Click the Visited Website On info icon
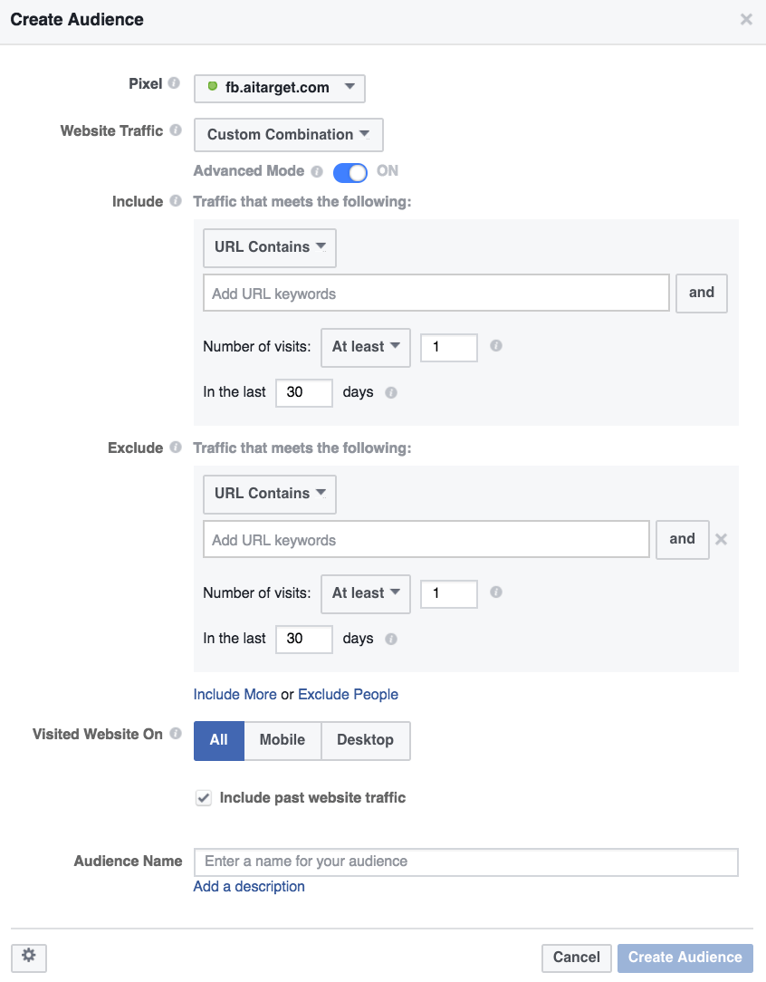Viewport: 766px width, 982px height. coord(176,734)
